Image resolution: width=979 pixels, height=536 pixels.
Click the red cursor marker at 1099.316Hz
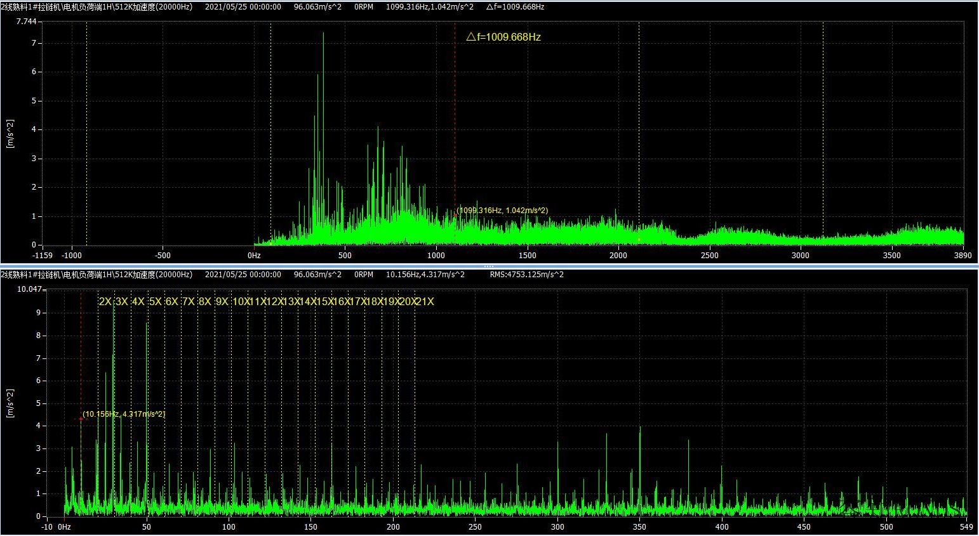pos(455,215)
